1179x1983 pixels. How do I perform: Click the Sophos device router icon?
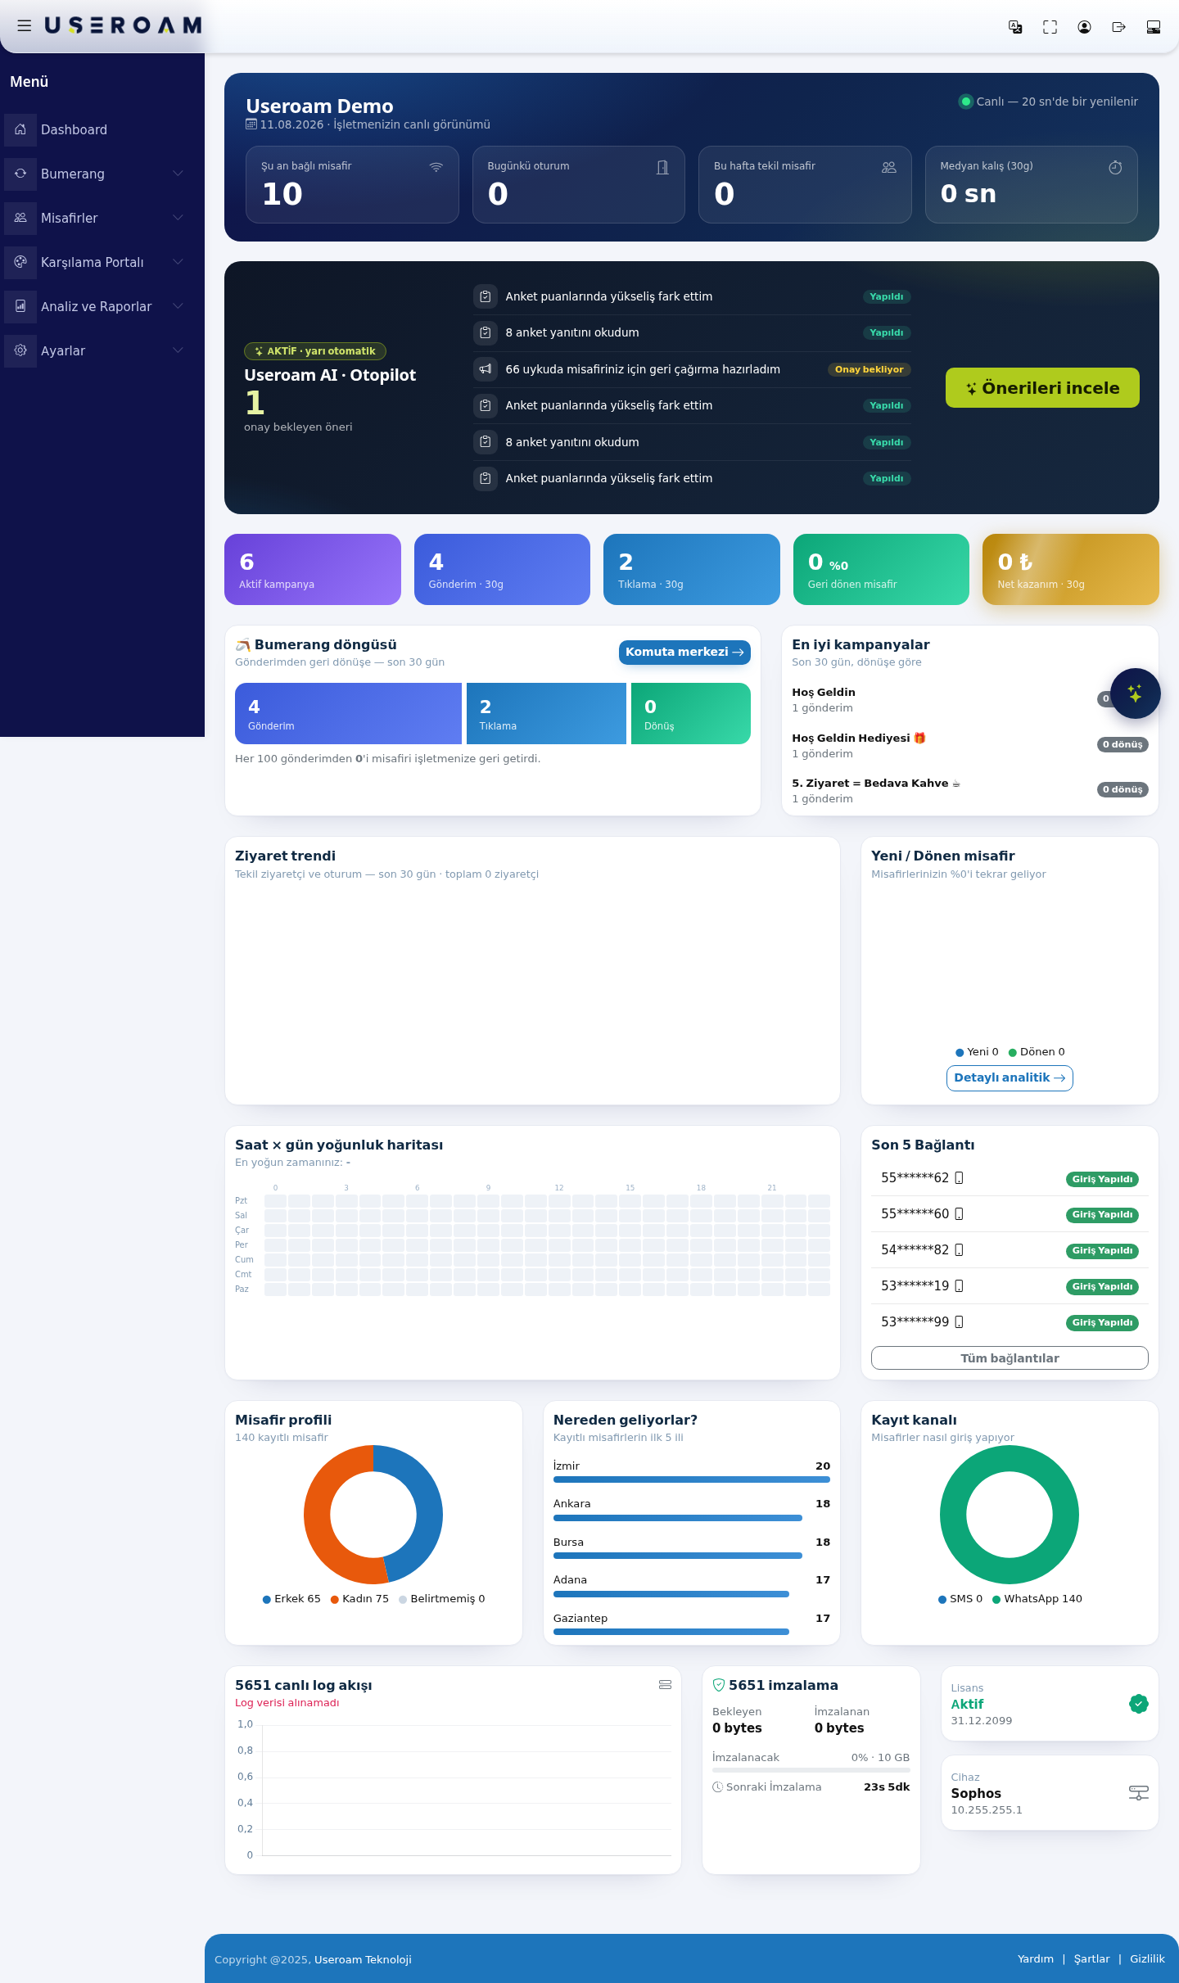point(1138,1793)
